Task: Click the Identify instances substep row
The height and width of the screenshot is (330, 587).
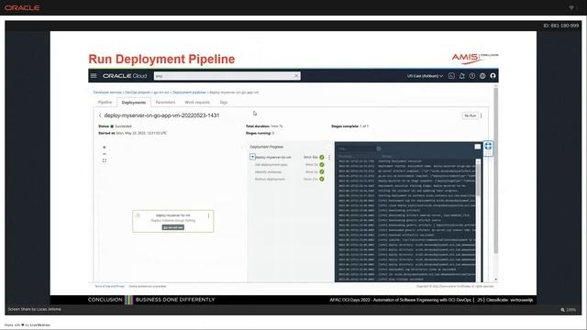Action: coord(290,172)
